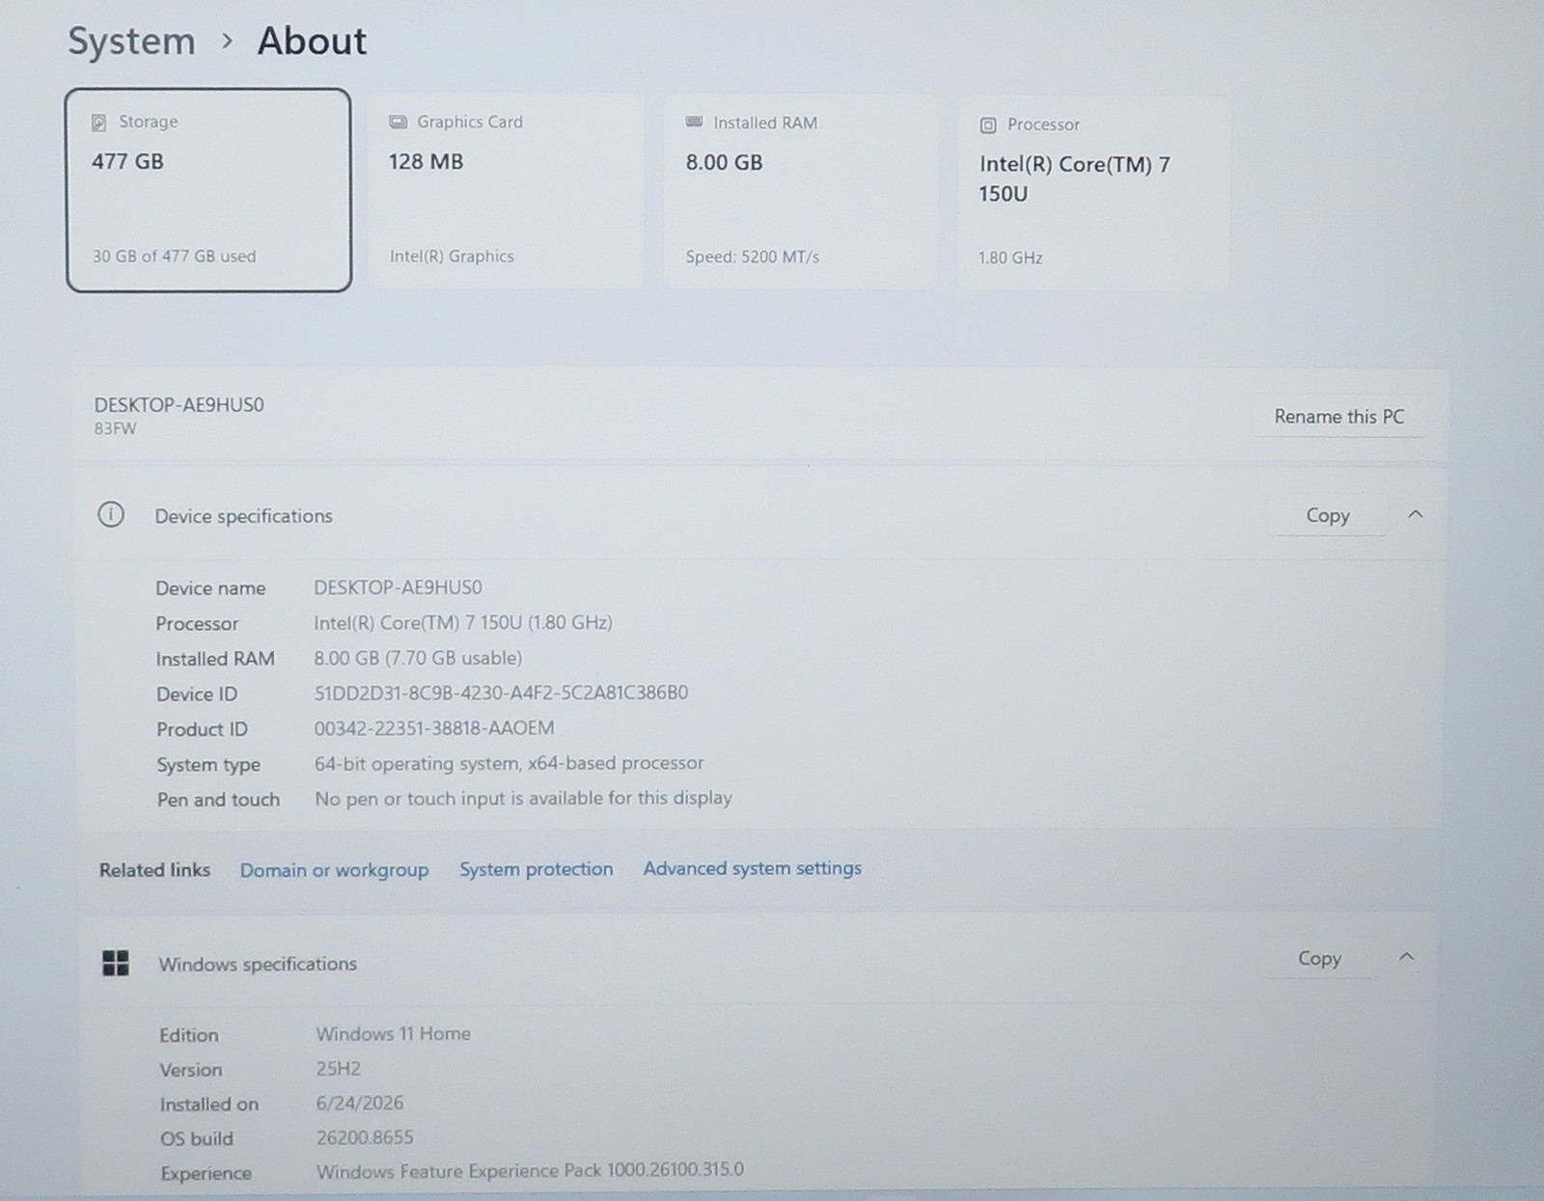
Task: Click the Intel(R) Graphics label
Action: (452, 257)
